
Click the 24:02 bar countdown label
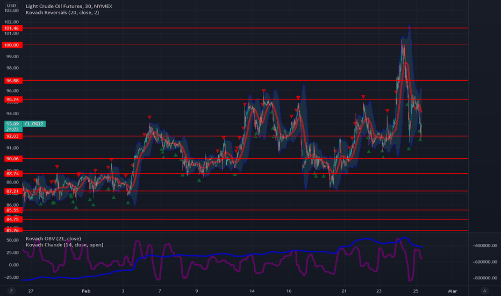tap(12, 129)
